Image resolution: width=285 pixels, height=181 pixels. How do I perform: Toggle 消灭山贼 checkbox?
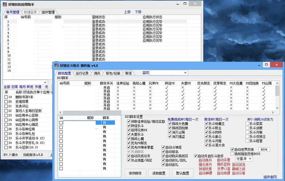[170, 132]
